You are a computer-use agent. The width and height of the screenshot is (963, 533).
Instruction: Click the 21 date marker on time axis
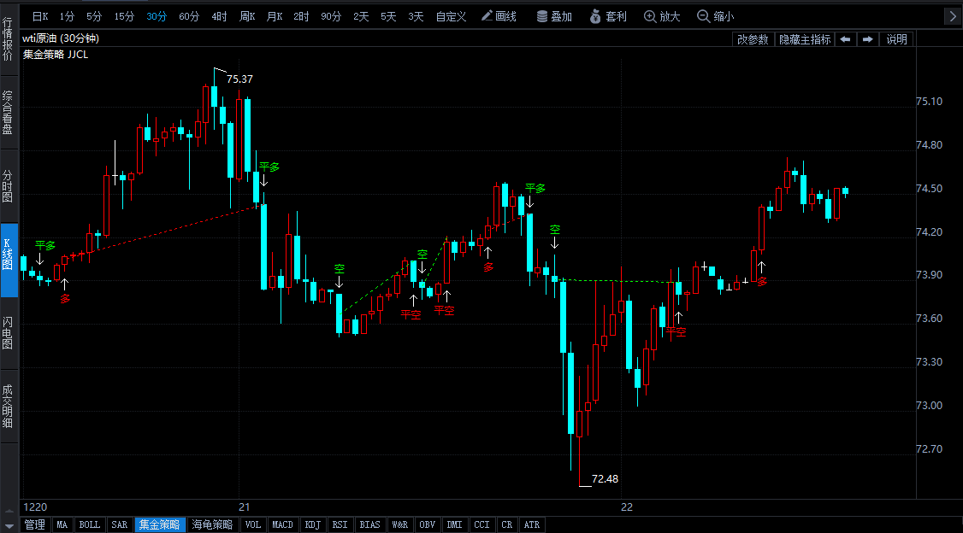coord(245,507)
